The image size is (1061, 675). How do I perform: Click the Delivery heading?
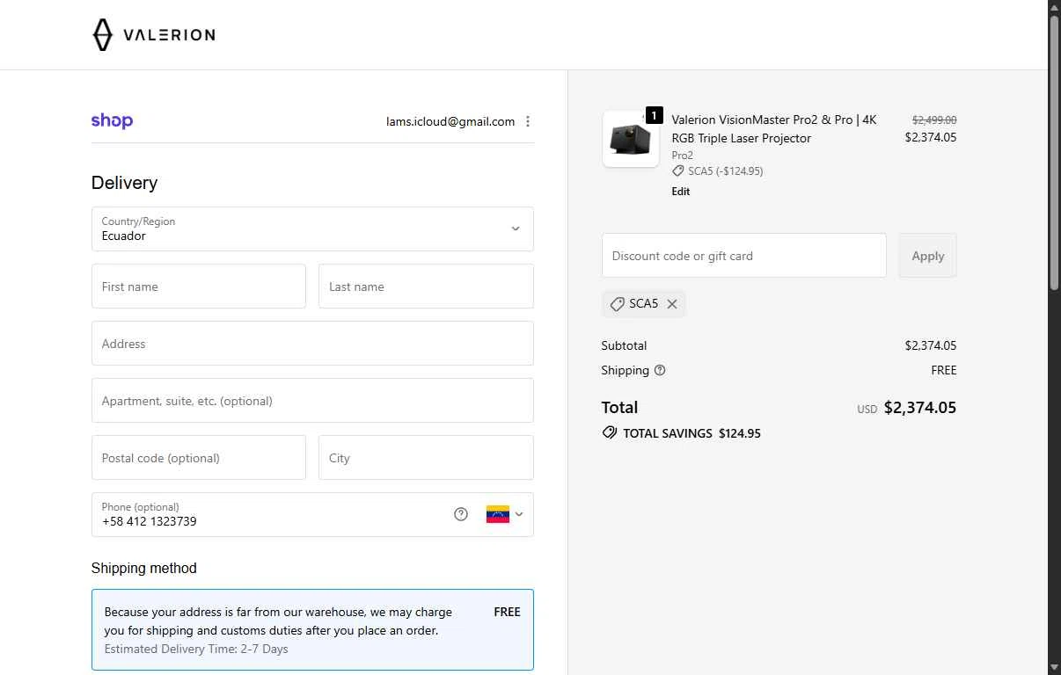pyautogui.click(x=124, y=183)
